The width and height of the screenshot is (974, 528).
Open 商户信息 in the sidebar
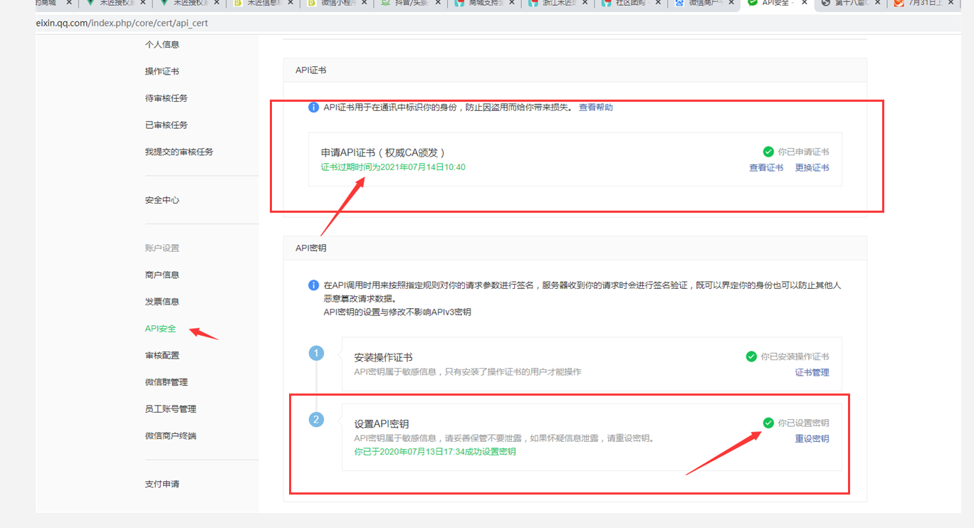coord(162,275)
